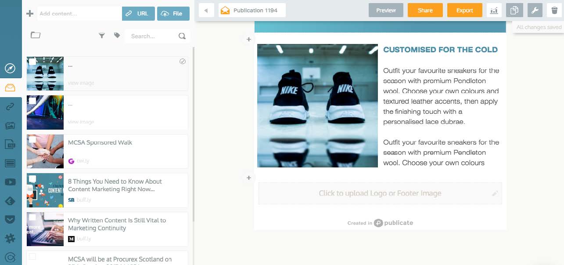The width and height of the screenshot is (564, 265).
Task: Open the text block icon in sidebar
Action: tap(10, 163)
